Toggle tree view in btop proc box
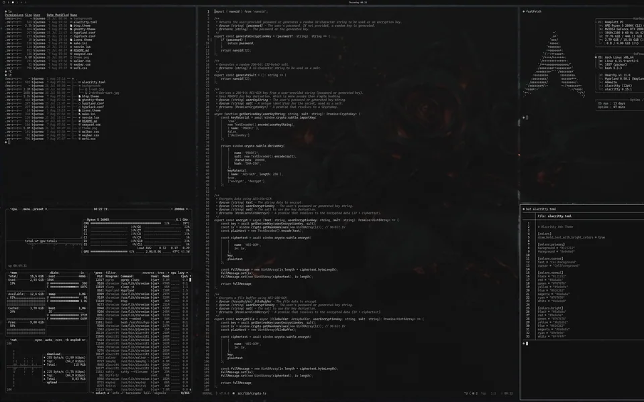 click(160, 273)
